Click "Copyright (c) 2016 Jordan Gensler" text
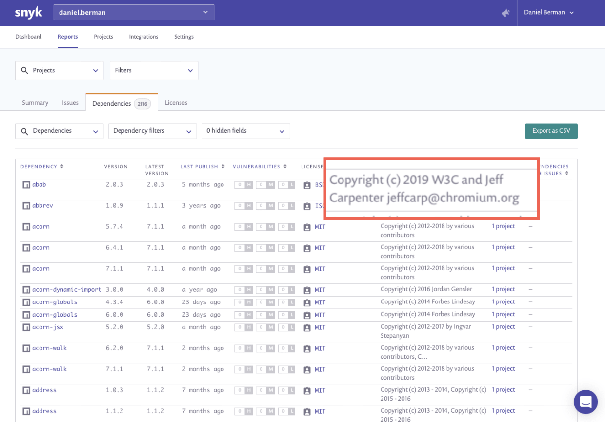 [x=426, y=289]
